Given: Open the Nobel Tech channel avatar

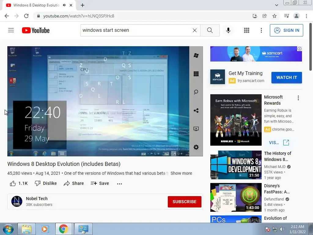Looking at the screenshot, I should [x=17, y=201].
